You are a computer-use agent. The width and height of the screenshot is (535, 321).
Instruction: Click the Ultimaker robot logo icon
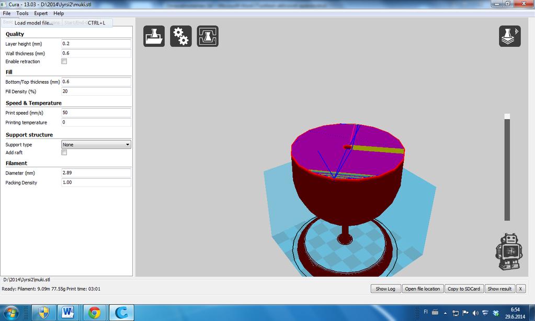point(509,251)
